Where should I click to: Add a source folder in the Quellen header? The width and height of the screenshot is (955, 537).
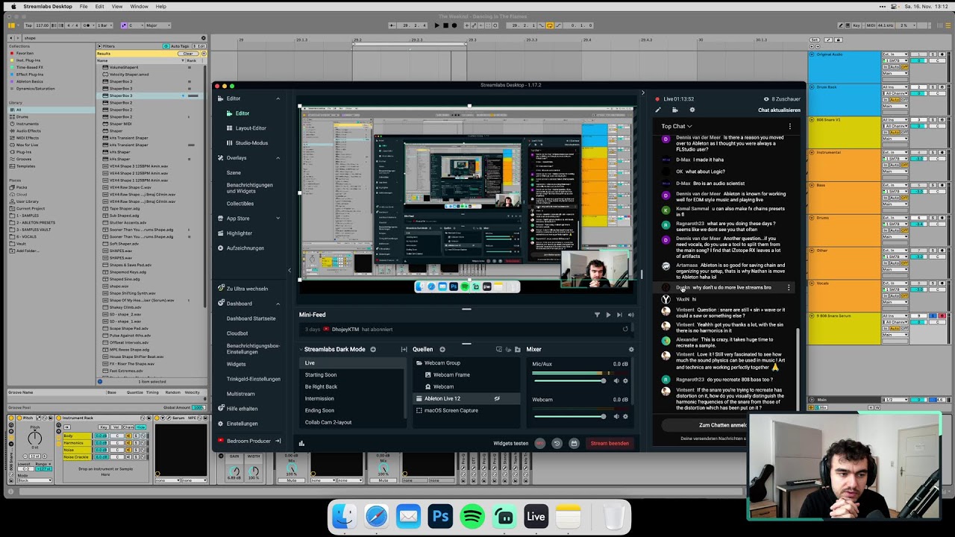(x=517, y=349)
